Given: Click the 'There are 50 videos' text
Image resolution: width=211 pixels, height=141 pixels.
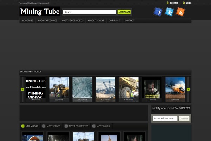Looking at the screenshot, I should click(34, 3).
